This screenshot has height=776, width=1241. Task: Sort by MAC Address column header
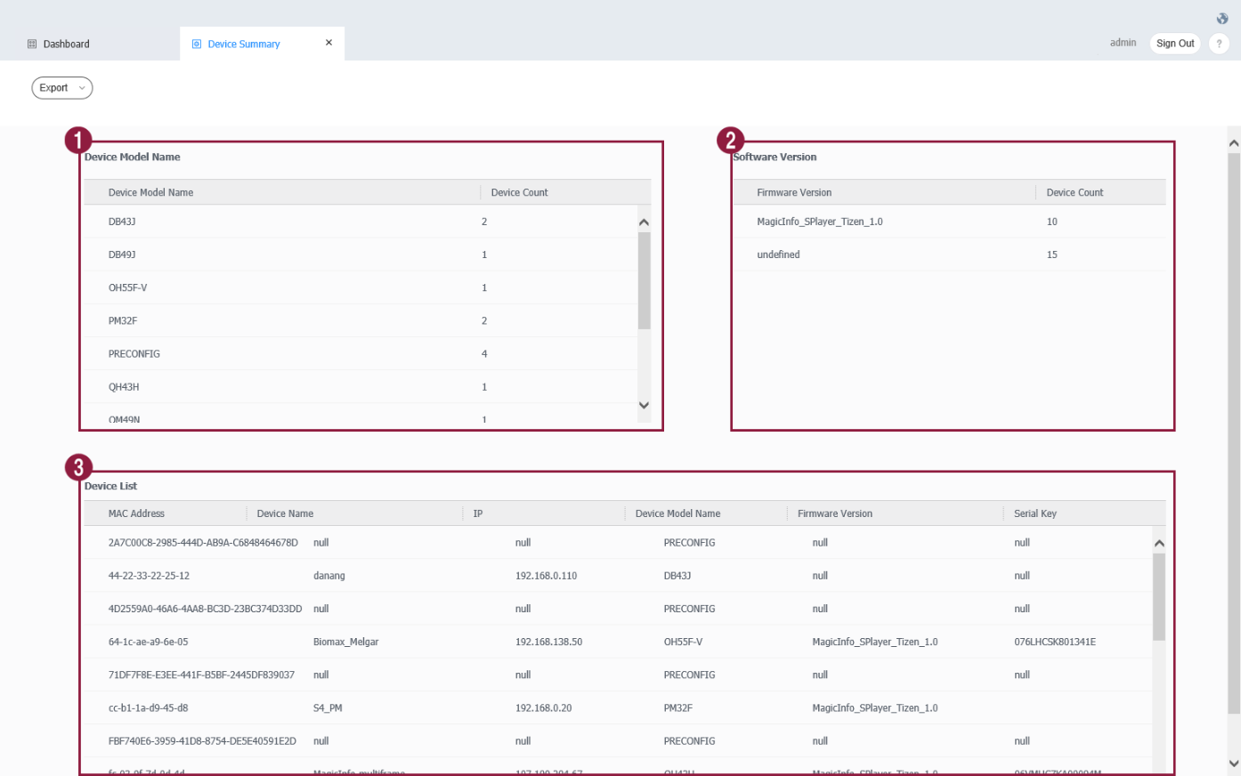coord(137,513)
